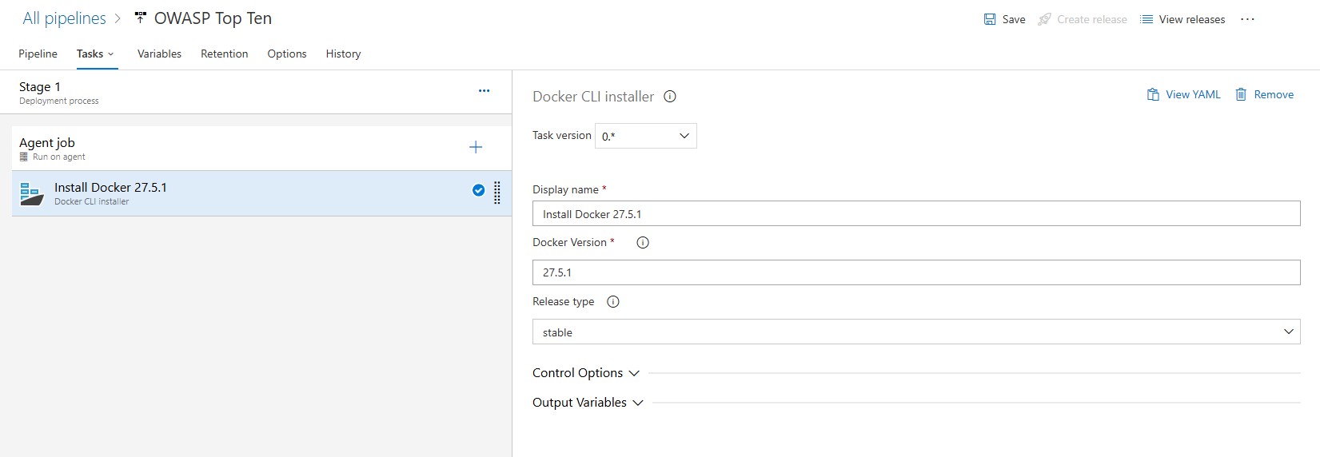The width and height of the screenshot is (1320, 457).
Task: Add a task to Agent job with plus icon
Action: [x=476, y=147]
